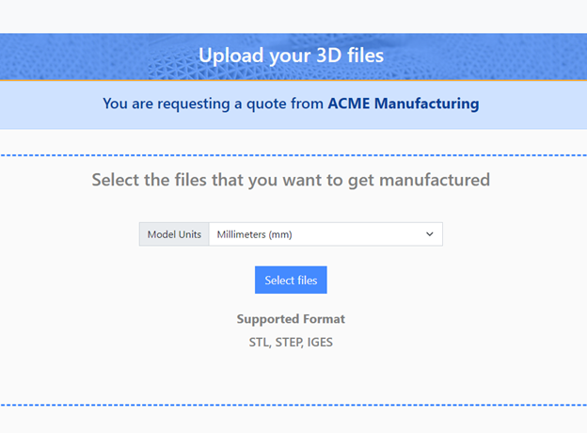Click the 'You are requesting a quote' banner text
This screenshot has height=433, width=587.
click(291, 104)
